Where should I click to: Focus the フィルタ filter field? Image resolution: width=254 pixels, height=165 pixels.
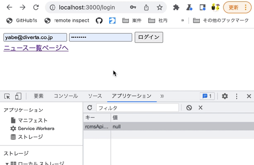coord(137,108)
